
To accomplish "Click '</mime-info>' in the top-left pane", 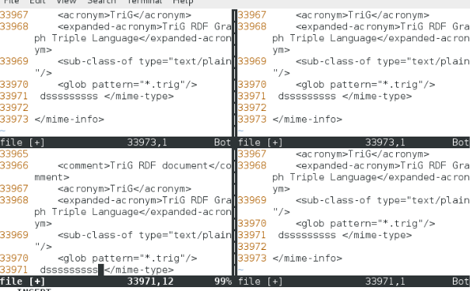I will (x=69, y=120).
